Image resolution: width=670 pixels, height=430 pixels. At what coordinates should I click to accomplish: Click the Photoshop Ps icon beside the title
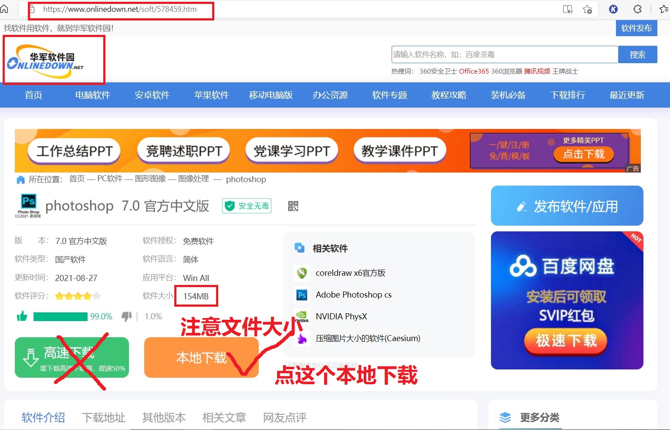click(x=28, y=202)
